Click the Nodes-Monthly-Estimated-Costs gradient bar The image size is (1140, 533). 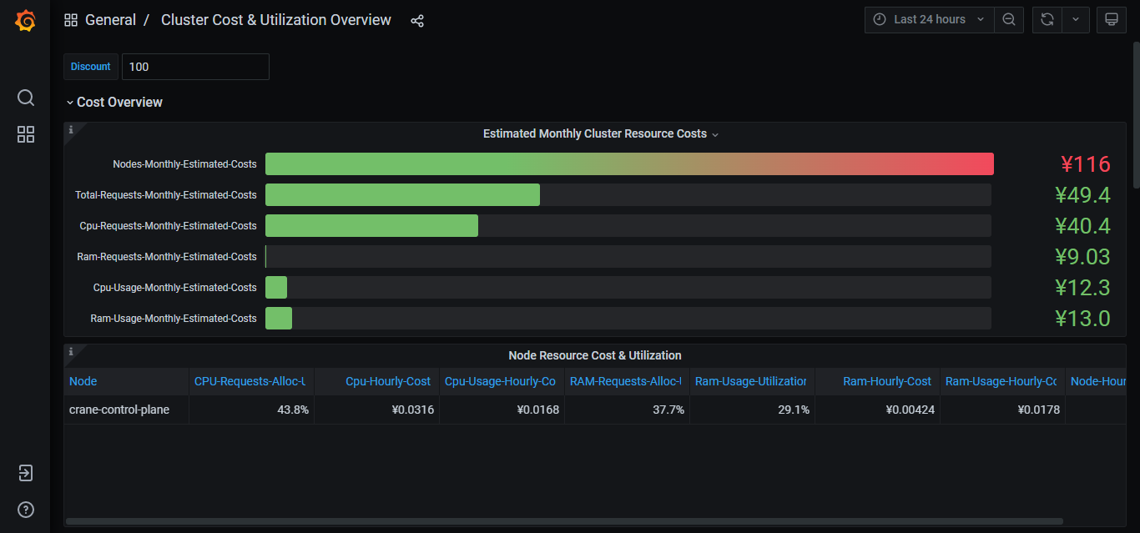pyautogui.click(x=629, y=163)
